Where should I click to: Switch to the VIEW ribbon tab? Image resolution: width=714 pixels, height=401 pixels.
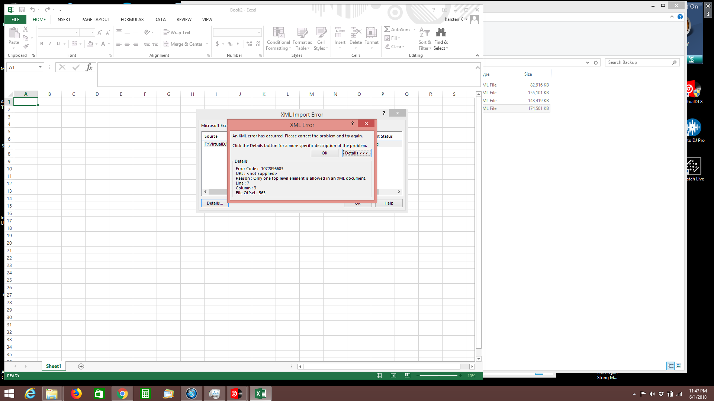pos(207,19)
